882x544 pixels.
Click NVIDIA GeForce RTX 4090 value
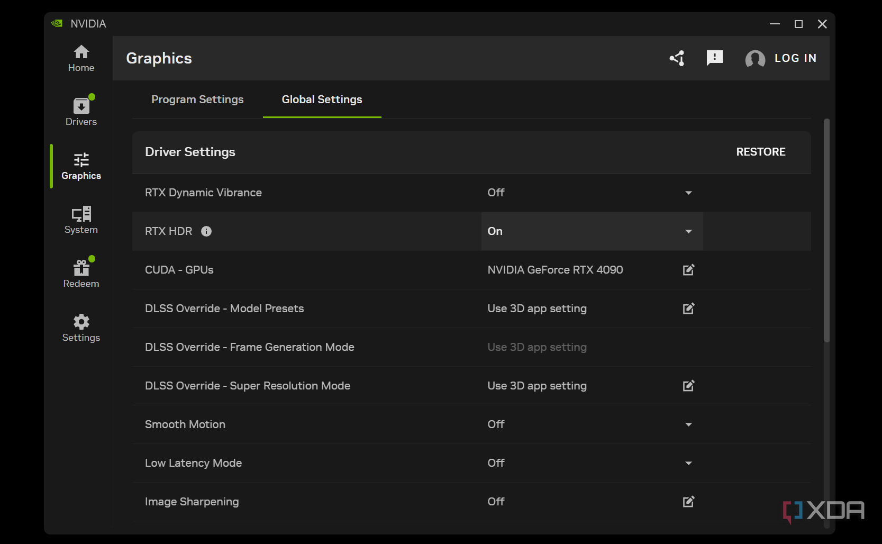point(555,270)
